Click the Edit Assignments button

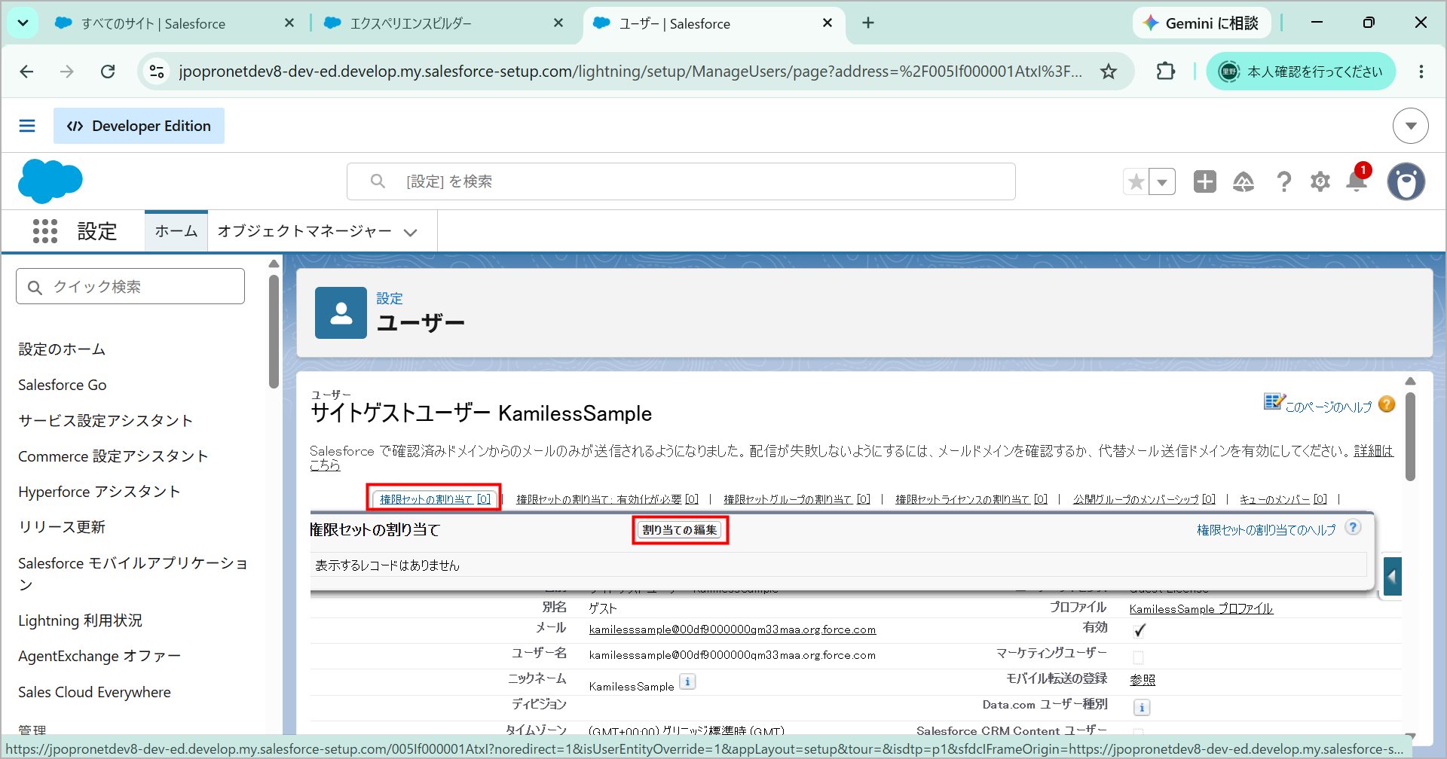point(680,530)
